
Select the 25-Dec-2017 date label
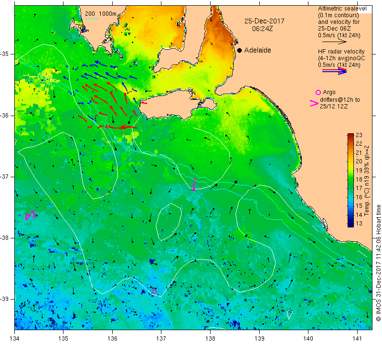(x=265, y=21)
